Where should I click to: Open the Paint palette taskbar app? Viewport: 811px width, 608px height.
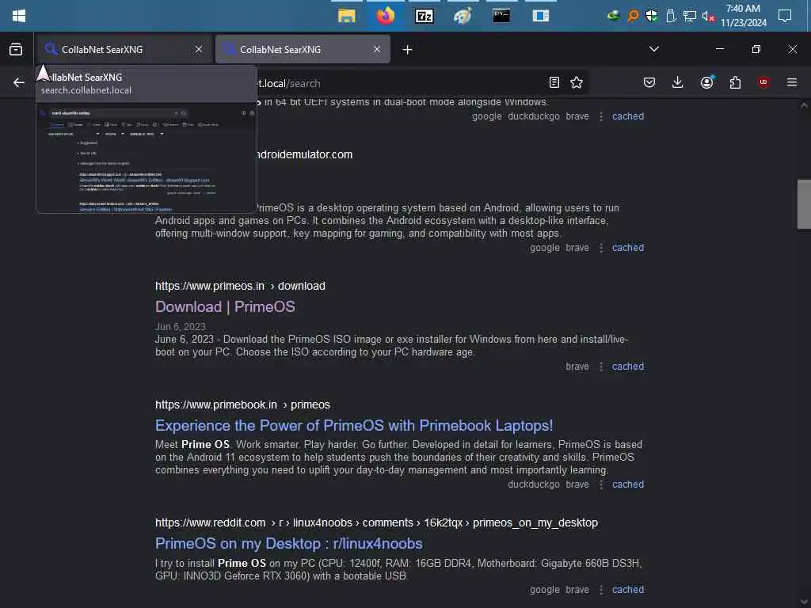[x=463, y=16]
